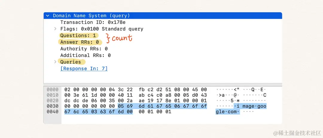The height and width of the screenshot is (138, 323).
Task: Select Domain Name System (query) header text
Action: pyautogui.click(x=91, y=16)
